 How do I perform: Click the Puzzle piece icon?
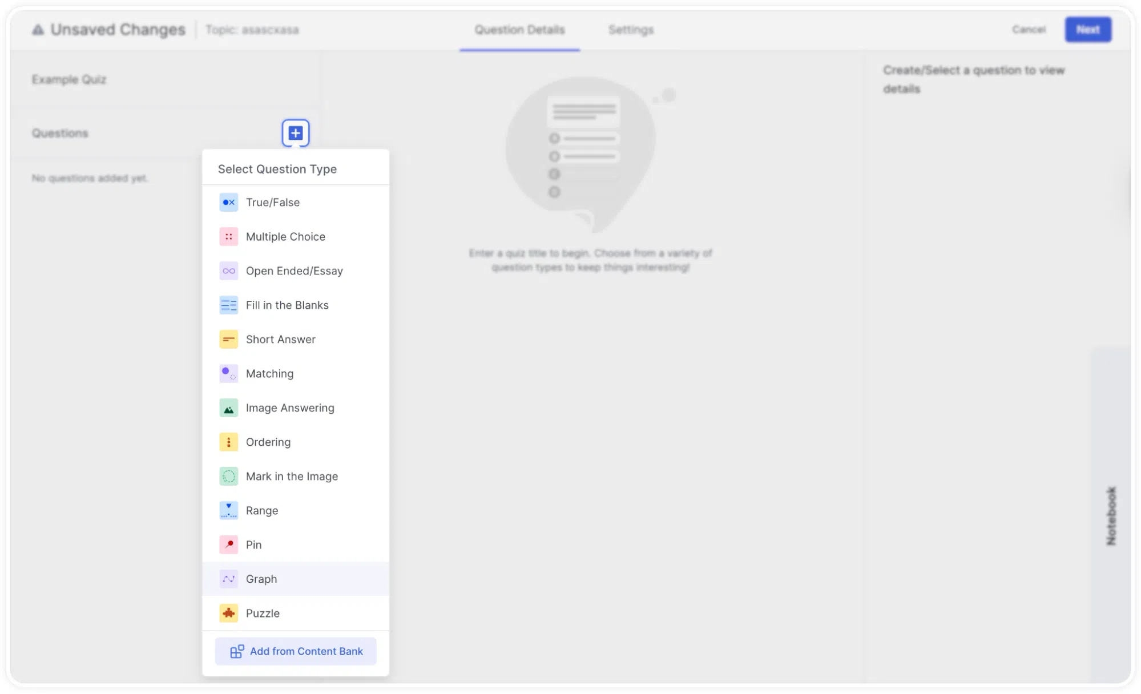[x=228, y=613]
